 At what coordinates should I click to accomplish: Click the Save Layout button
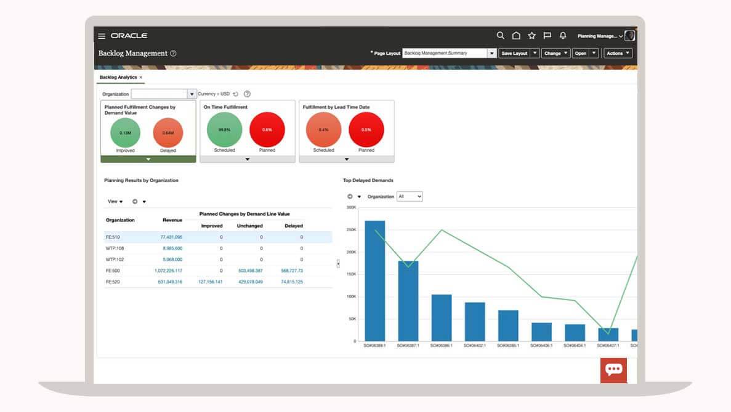pyautogui.click(x=514, y=53)
